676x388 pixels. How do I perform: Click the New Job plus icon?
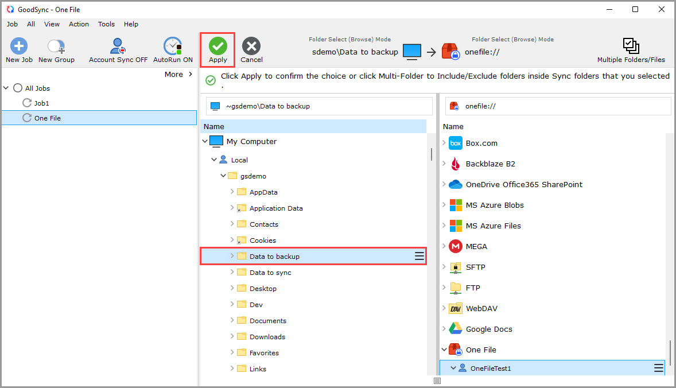(18, 46)
